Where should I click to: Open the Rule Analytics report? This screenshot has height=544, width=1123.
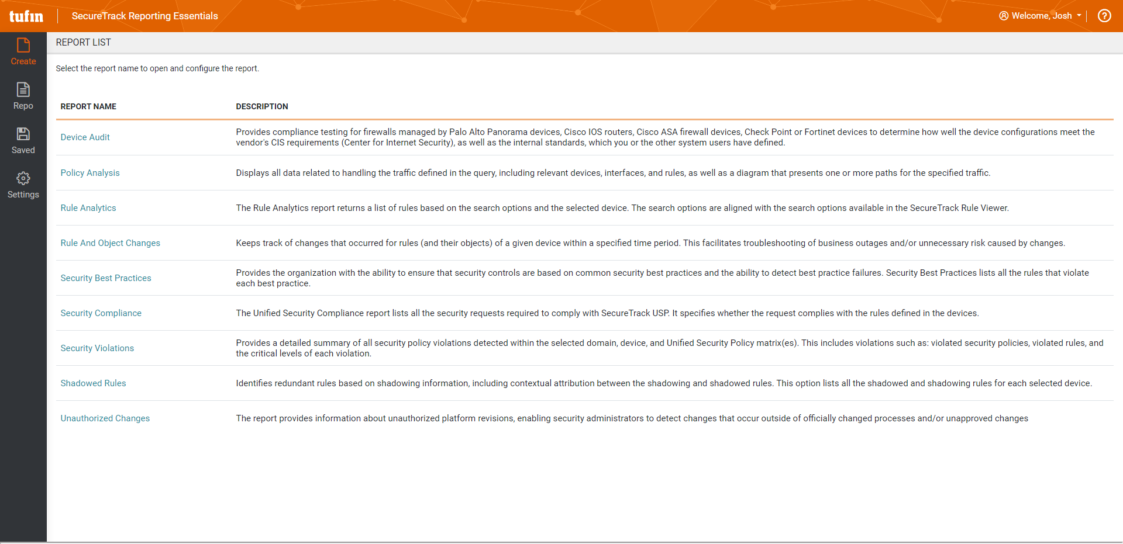88,208
